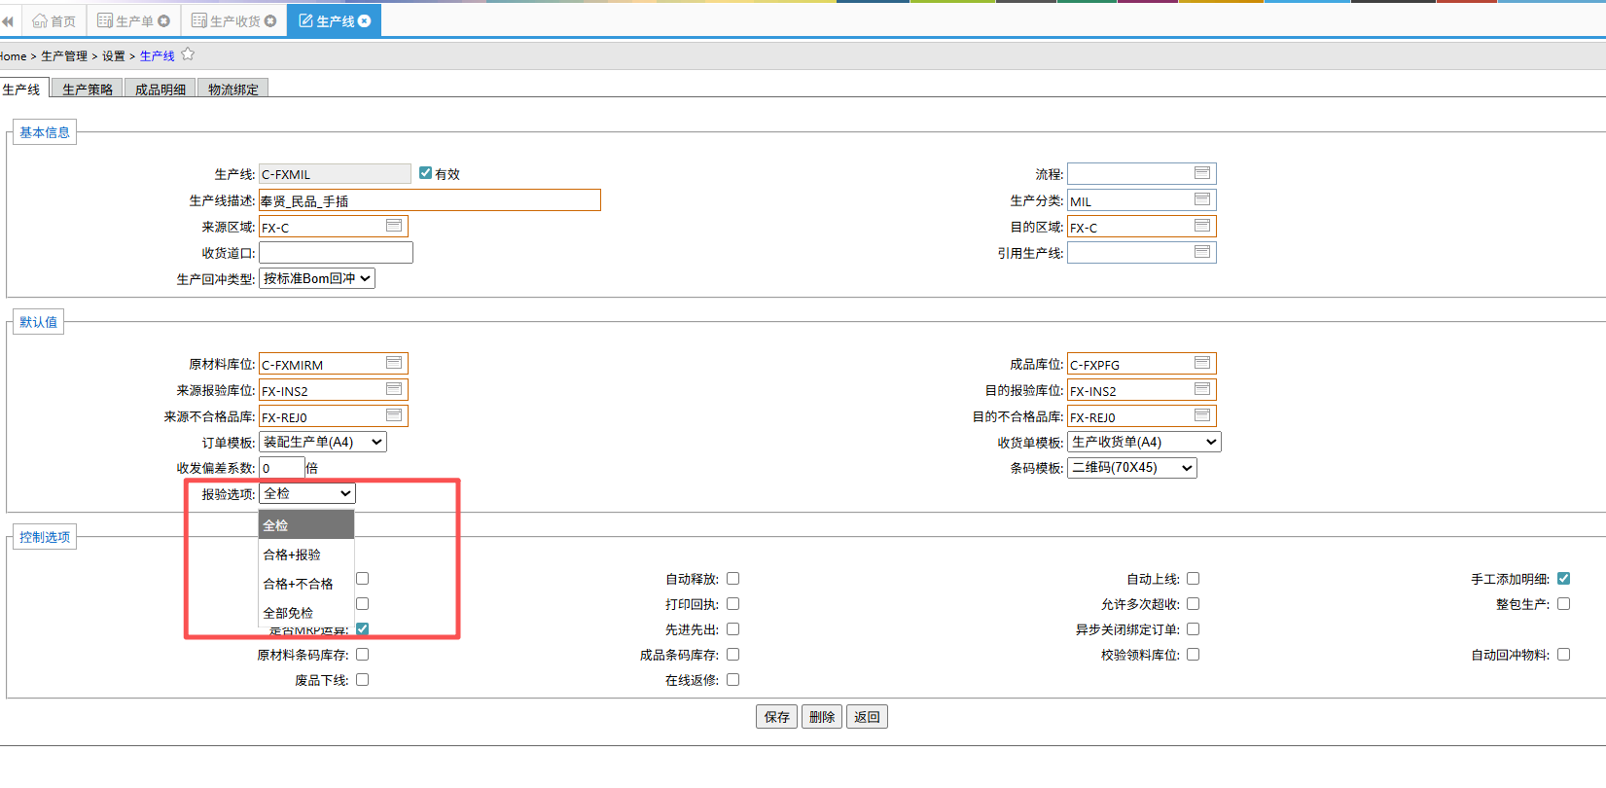Close the 生产单 tab with its X icon

point(163,20)
